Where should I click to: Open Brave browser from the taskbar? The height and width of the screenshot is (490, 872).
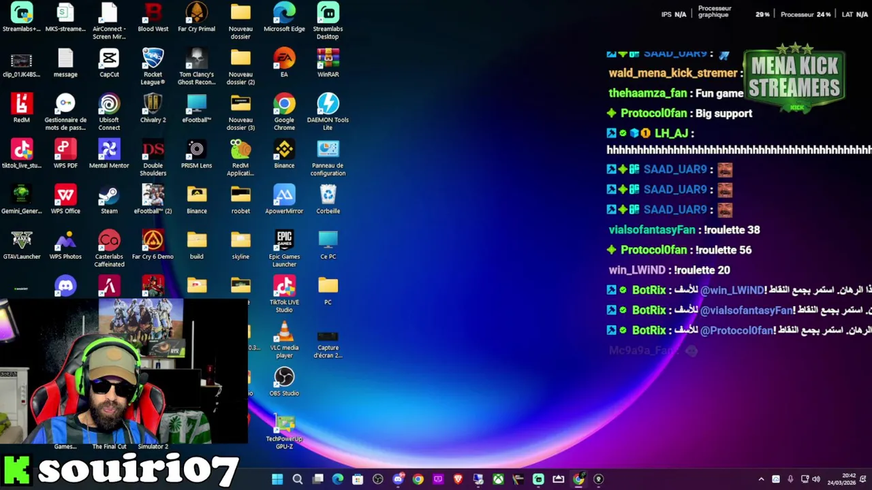pos(458,479)
